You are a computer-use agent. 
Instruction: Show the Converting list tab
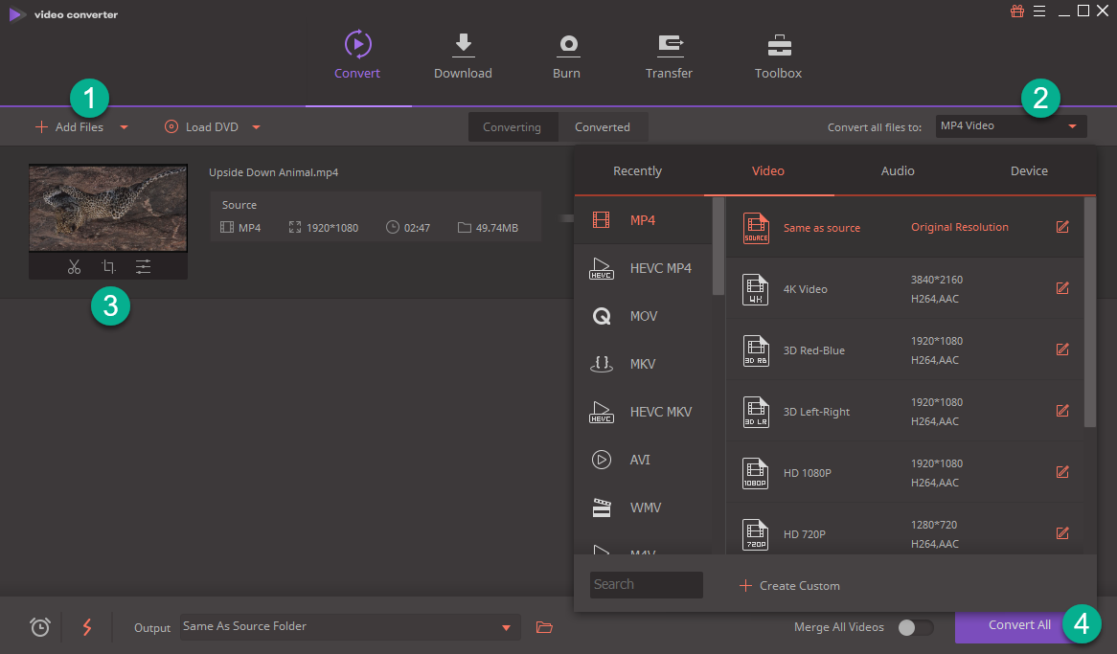(x=513, y=126)
